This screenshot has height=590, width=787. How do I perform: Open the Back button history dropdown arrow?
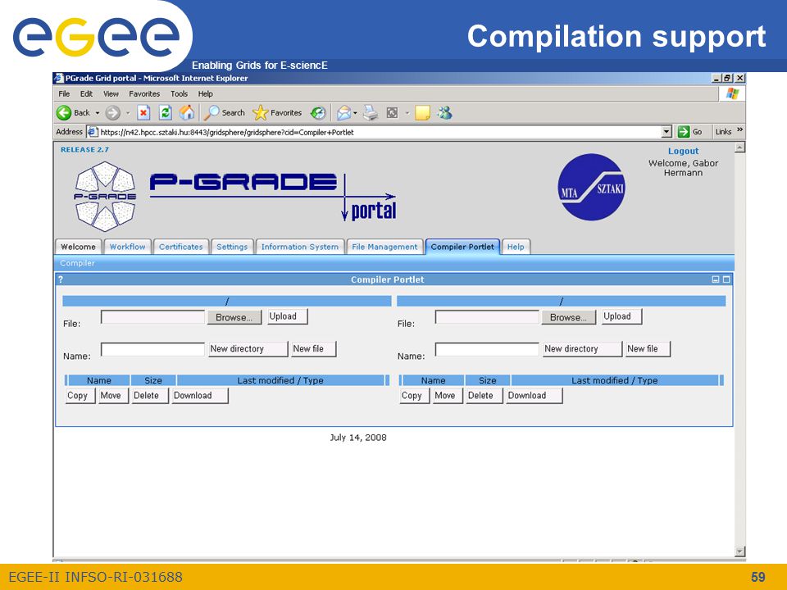(x=98, y=113)
